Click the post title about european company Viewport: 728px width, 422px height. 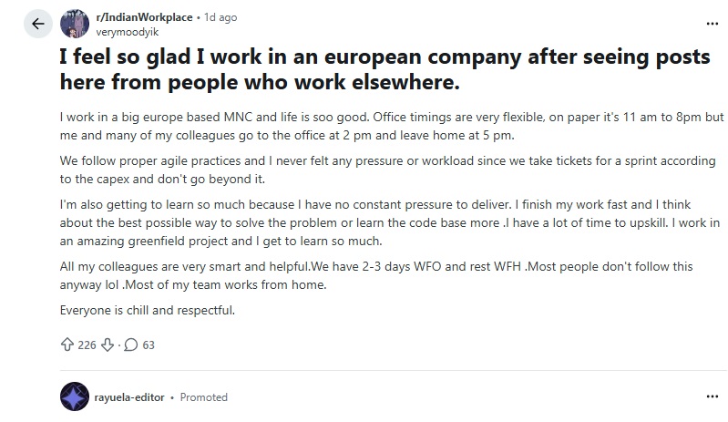point(383,70)
